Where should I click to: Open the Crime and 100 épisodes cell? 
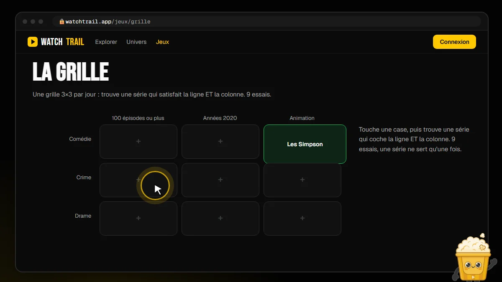tap(138, 180)
